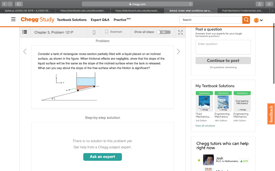Go to the previous problem arrow
The image size is (275, 171).
[x=25, y=51]
